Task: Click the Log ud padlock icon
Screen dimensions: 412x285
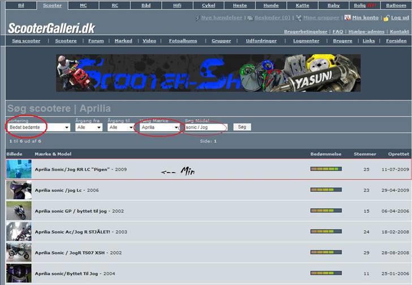Action: 386,18
